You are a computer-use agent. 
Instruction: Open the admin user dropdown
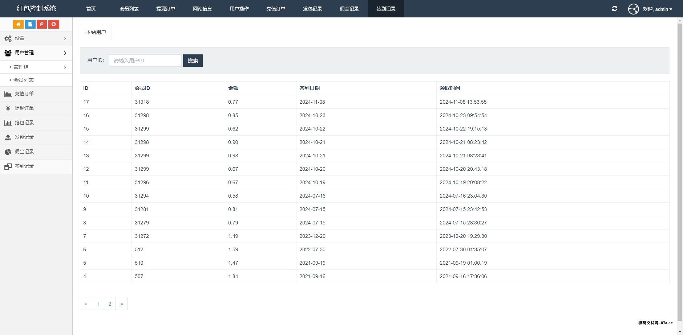657,9
